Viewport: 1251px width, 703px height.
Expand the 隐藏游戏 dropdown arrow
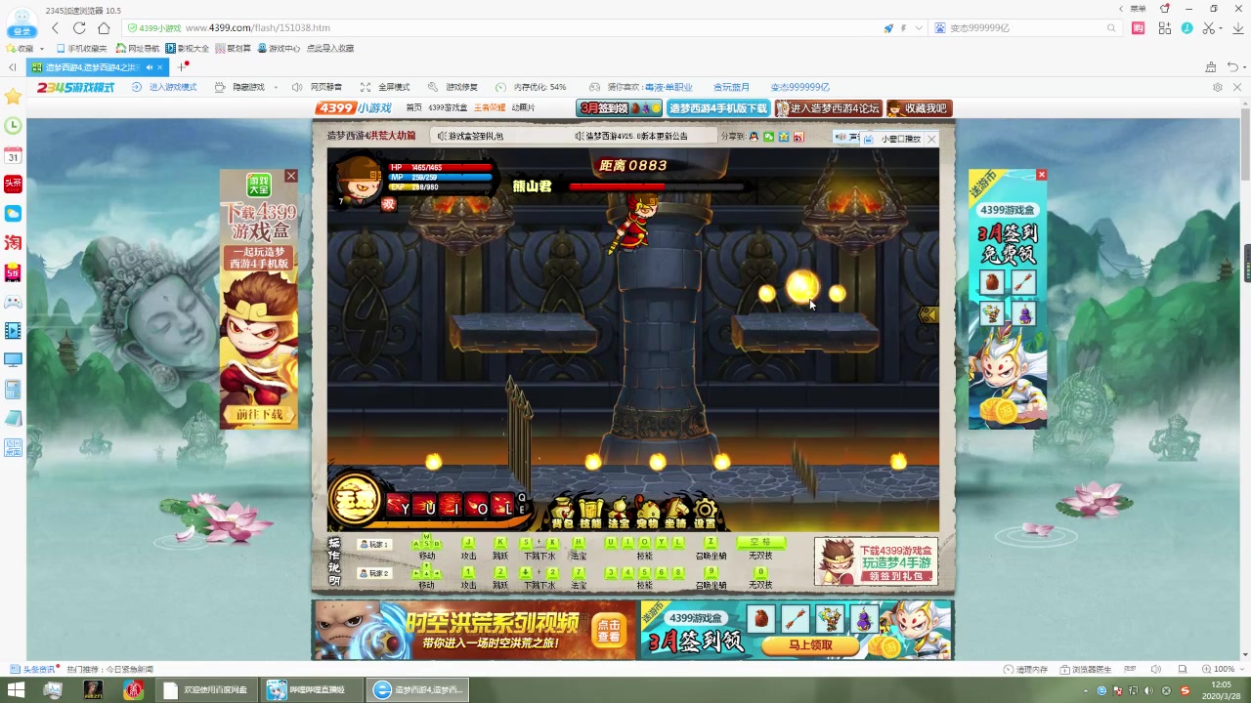tap(276, 87)
